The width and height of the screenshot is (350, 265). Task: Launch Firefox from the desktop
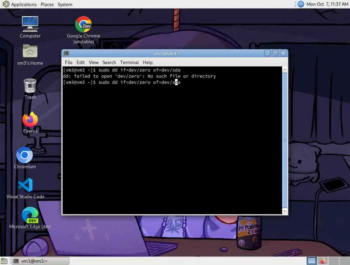[30, 123]
